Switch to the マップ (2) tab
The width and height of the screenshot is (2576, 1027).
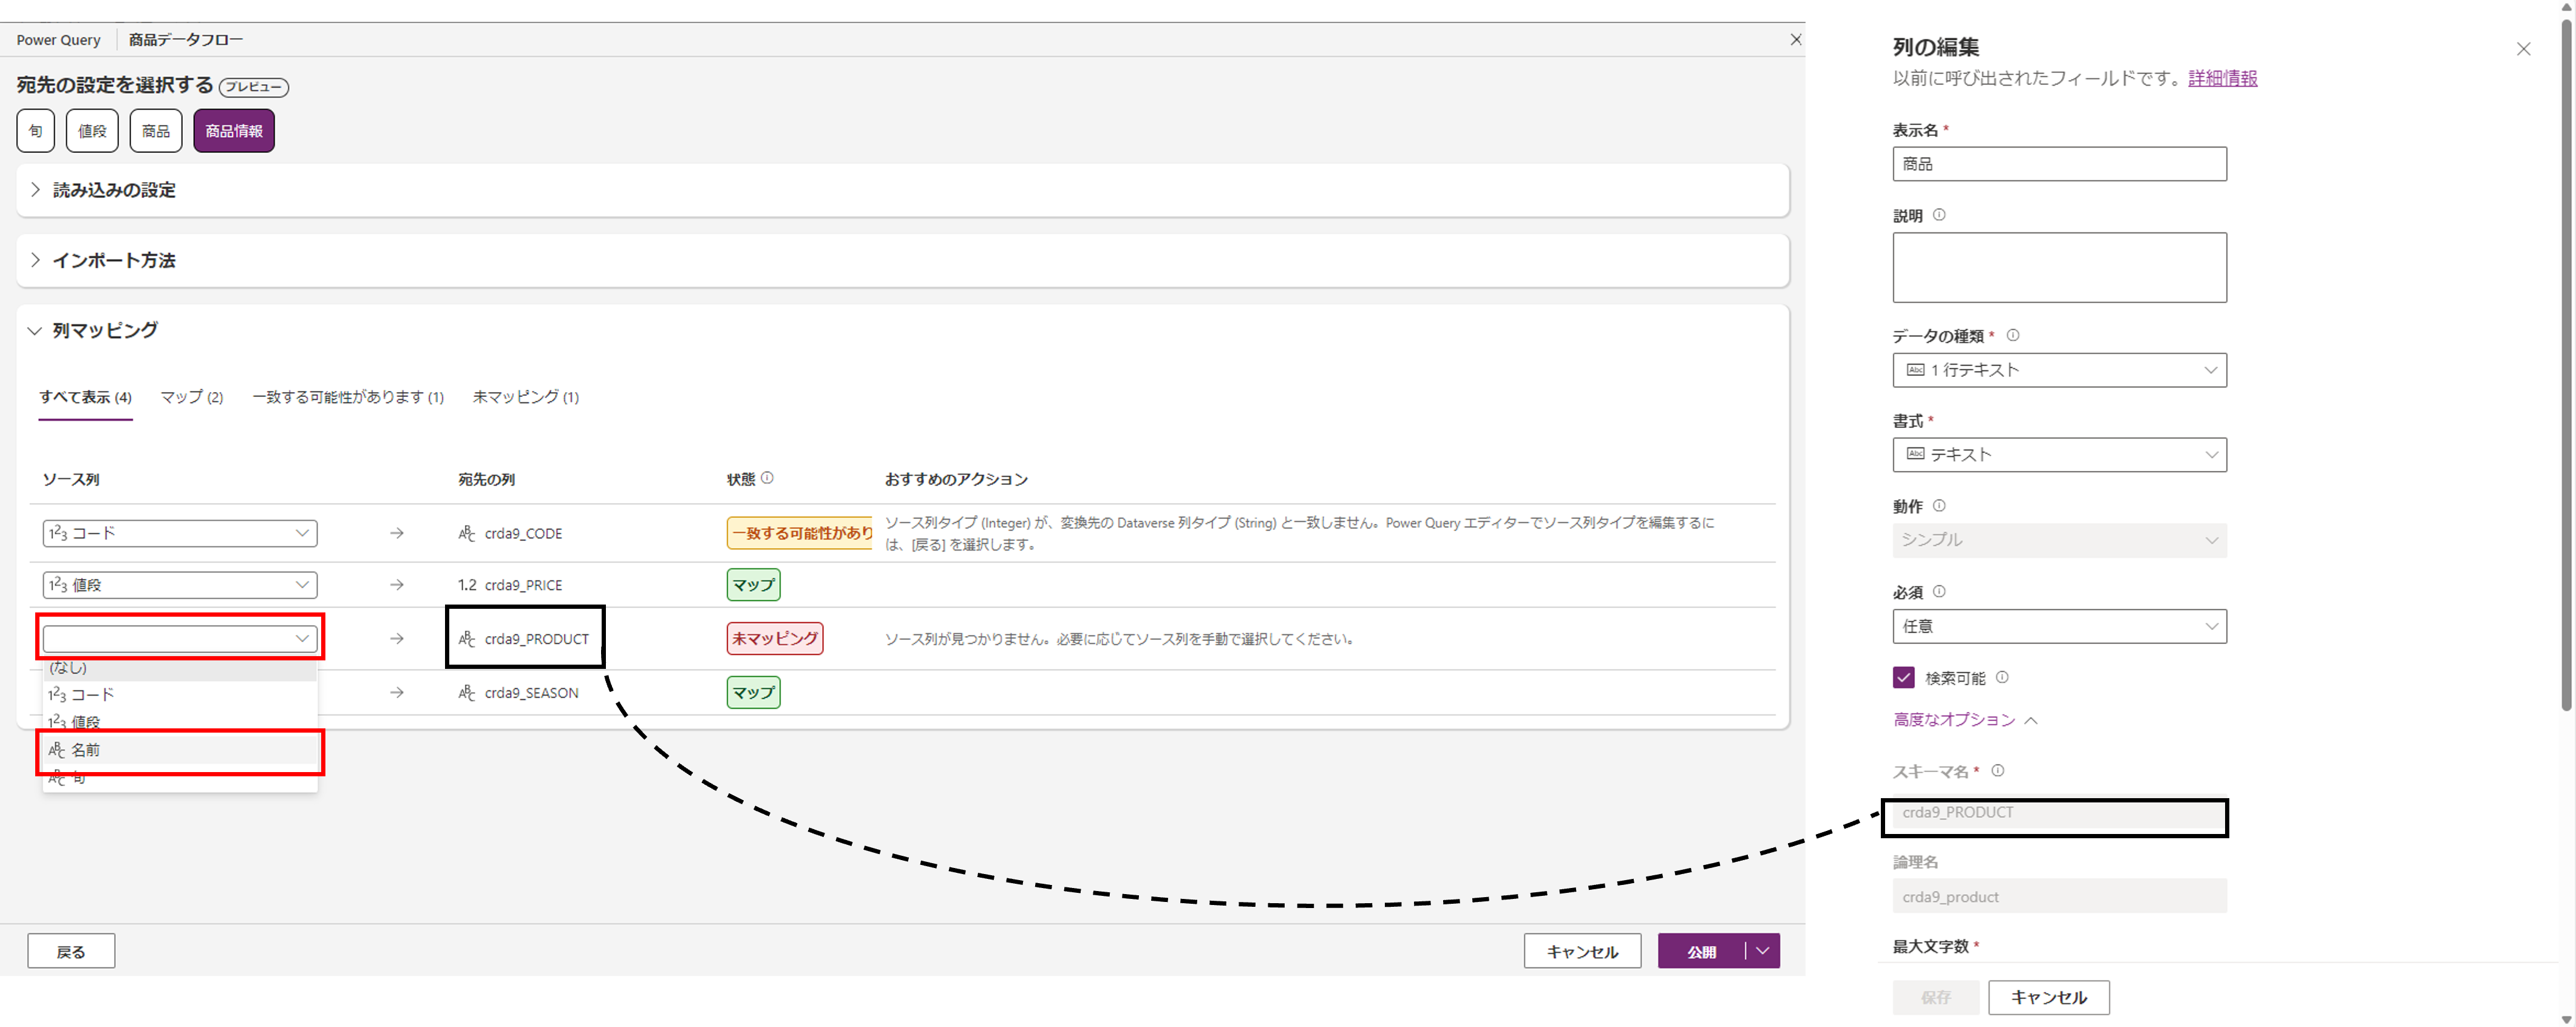pos(191,397)
